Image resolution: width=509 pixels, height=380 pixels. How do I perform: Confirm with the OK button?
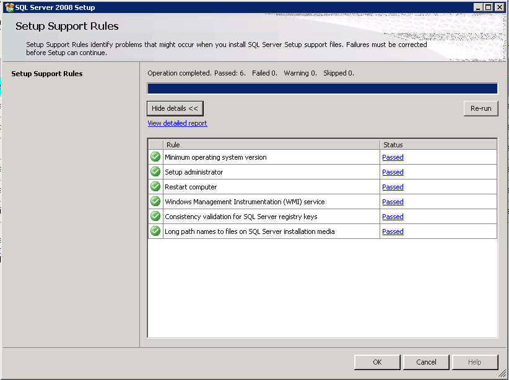(x=377, y=362)
